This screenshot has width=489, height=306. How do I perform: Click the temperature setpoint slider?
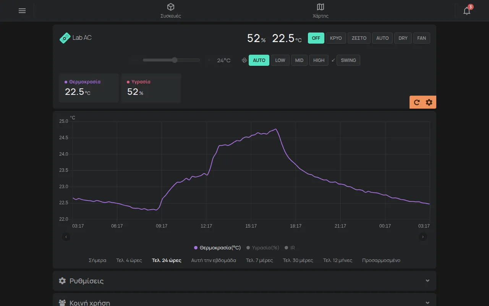pyautogui.click(x=171, y=60)
